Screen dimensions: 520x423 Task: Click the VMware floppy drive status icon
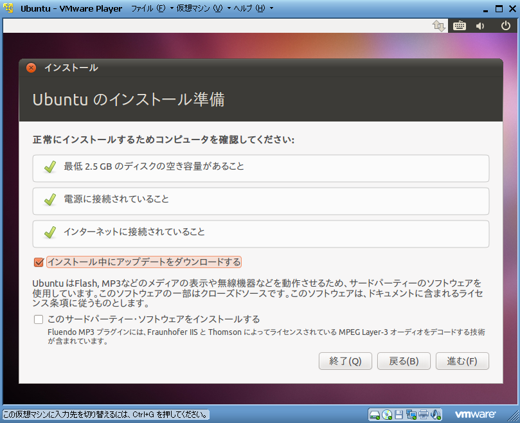coord(399,415)
